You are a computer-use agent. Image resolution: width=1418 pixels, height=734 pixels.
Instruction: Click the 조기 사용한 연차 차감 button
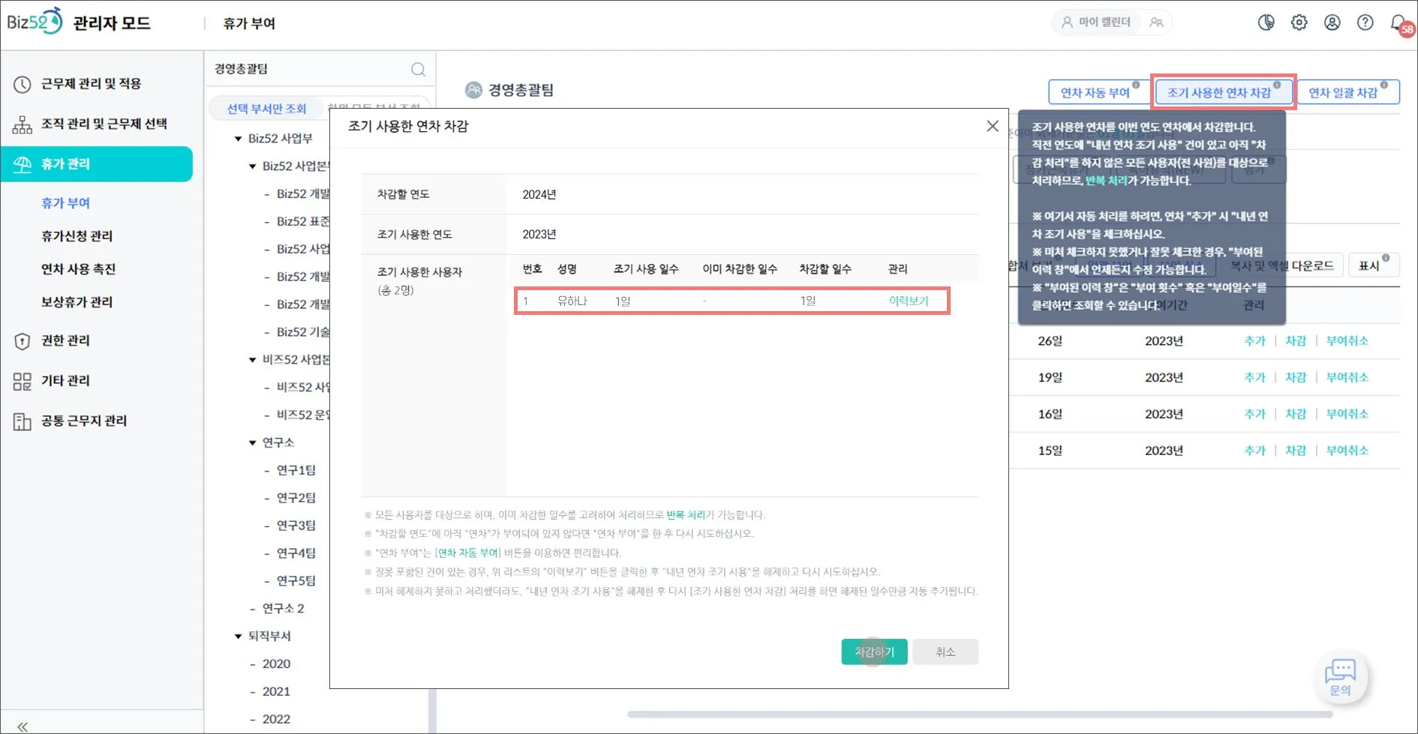pos(1222,92)
